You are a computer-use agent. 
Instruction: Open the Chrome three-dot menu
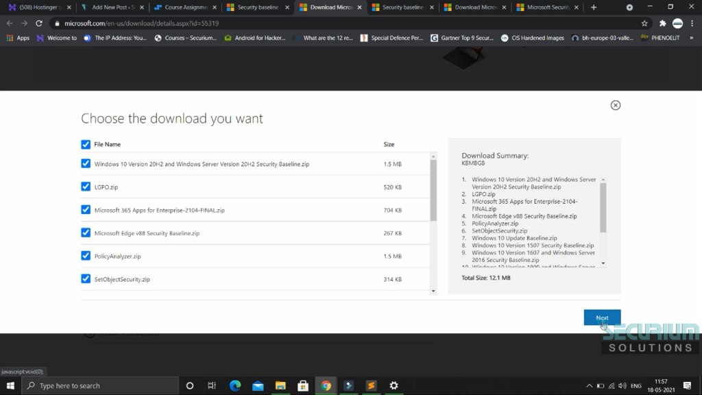[x=692, y=23]
